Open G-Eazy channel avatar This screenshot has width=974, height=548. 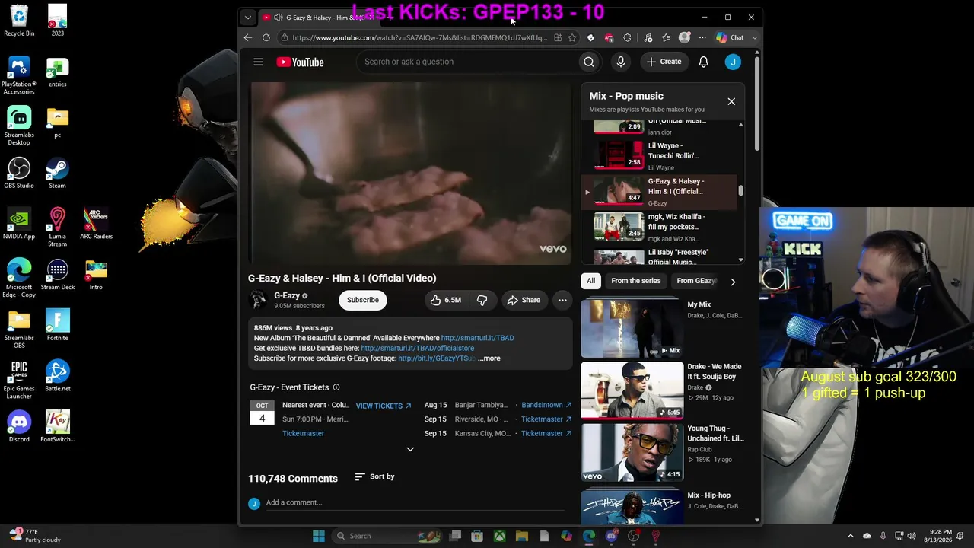[259, 300]
